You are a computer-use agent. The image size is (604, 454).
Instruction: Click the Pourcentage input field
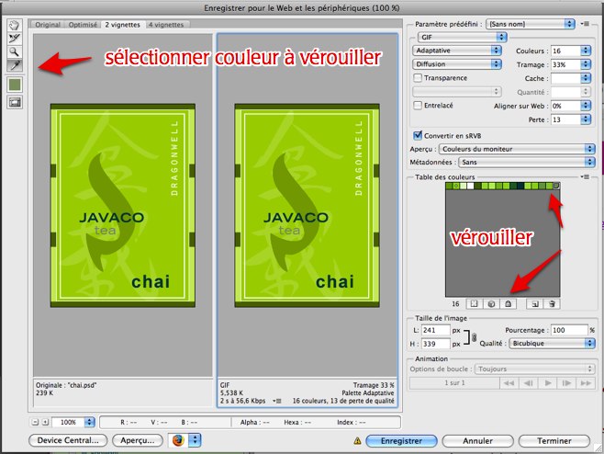pyautogui.click(x=569, y=330)
